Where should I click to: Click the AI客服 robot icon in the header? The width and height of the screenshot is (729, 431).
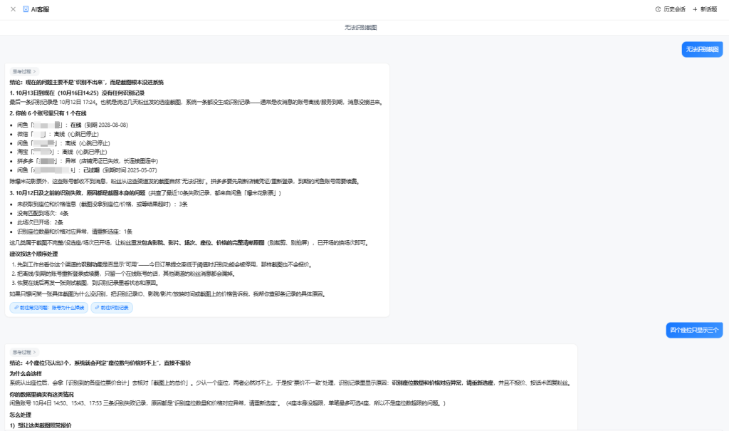pyautogui.click(x=26, y=9)
